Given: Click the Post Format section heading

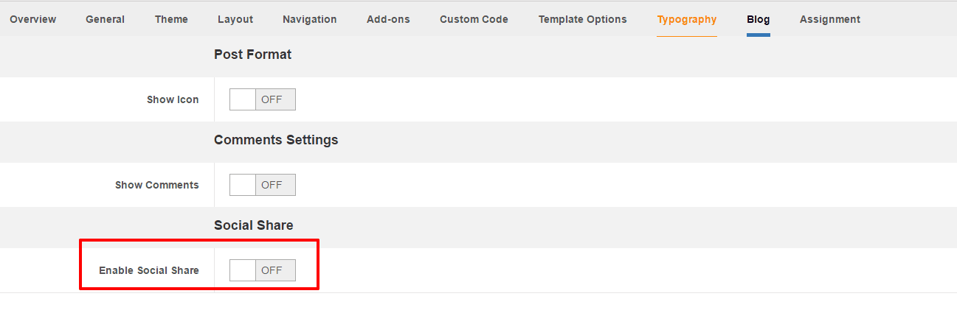Looking at the screenshot, I should (x=253, y=54).
